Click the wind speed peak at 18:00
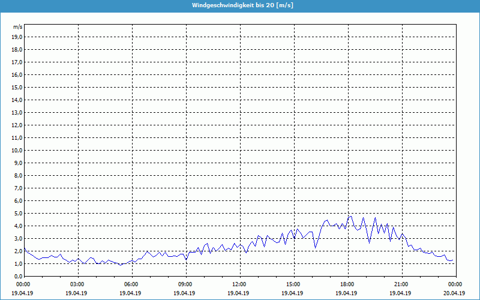The height and width of the screenshot is (300, 480). (x=350, y=216)
